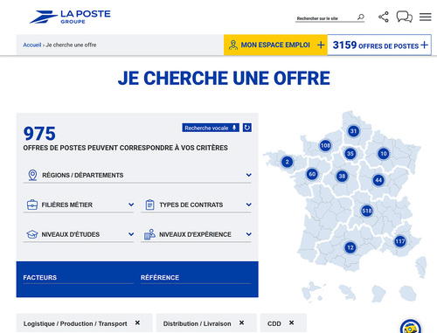Open the Types de contrats dropdown
This screenshot has width=437, height=333.
(196, 205)
